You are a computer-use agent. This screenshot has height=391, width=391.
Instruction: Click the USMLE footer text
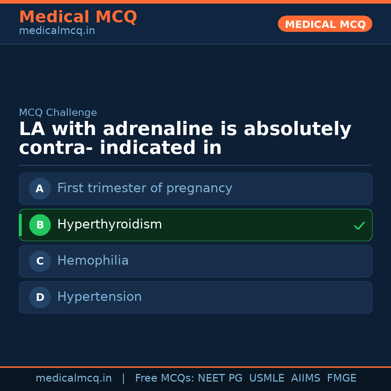(266, 378)
